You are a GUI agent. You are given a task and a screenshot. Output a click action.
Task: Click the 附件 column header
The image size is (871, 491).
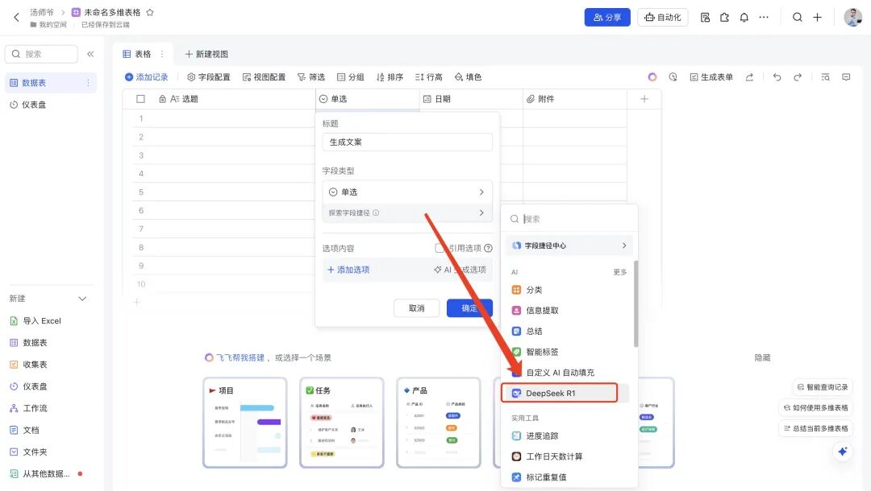pyautogui.click(x=575, y=99)
